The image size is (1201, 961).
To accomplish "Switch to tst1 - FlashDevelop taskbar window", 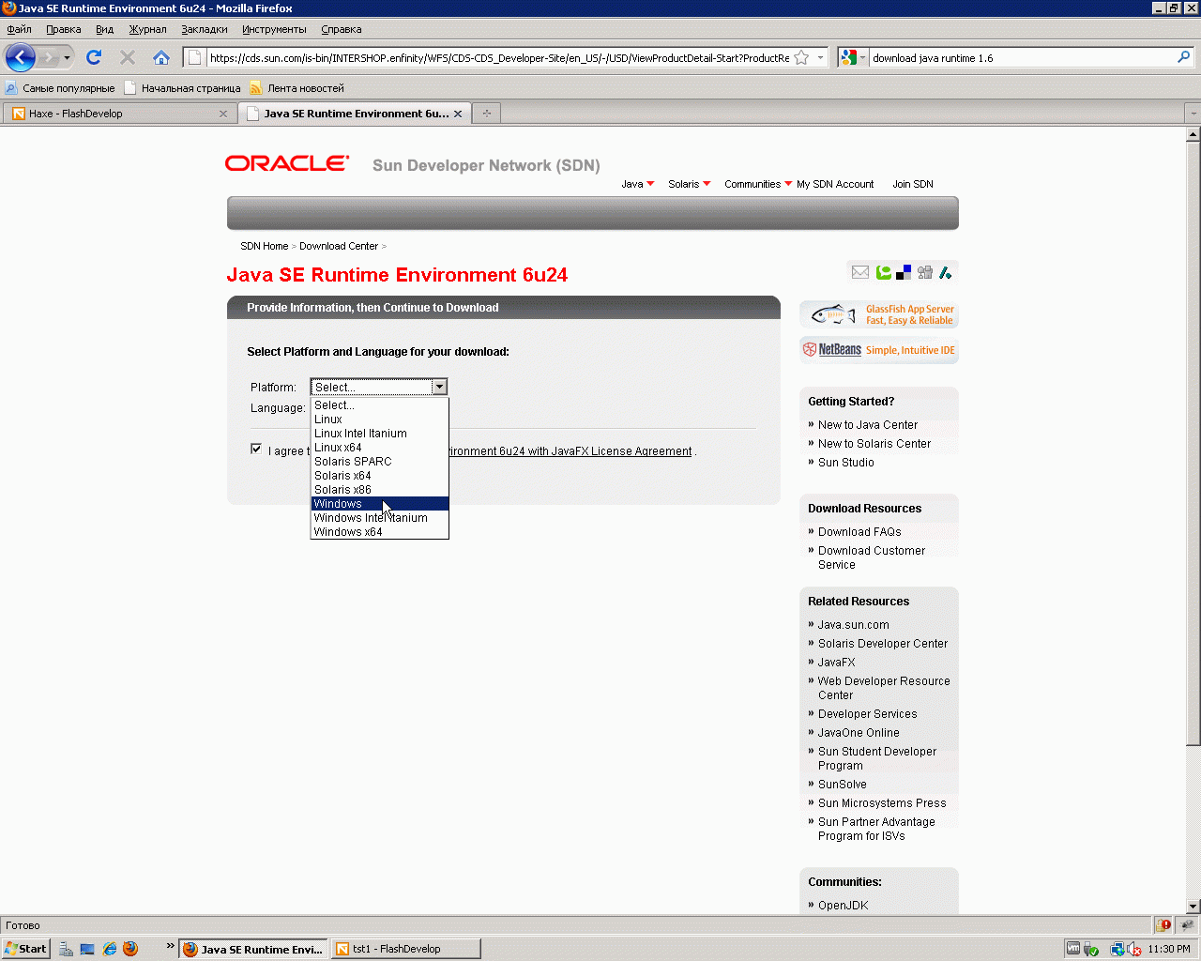I will coord(405,949).
